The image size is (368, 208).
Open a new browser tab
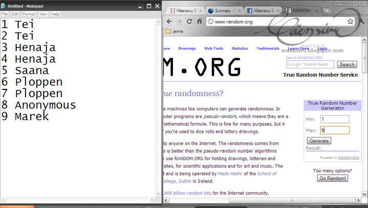pyautogui.click(x=327, y=11)
